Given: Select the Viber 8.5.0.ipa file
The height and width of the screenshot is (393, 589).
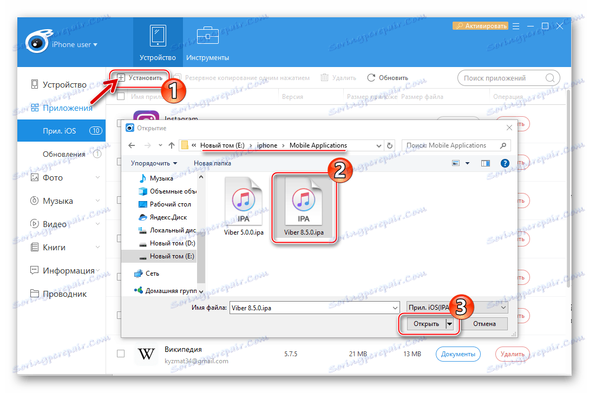Looking at the screenshot, I should click(x=304, y=208).
